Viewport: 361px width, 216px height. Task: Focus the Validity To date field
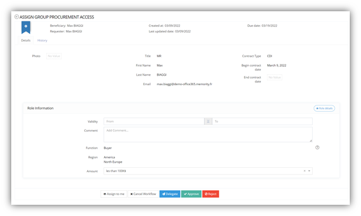[262, 121]
